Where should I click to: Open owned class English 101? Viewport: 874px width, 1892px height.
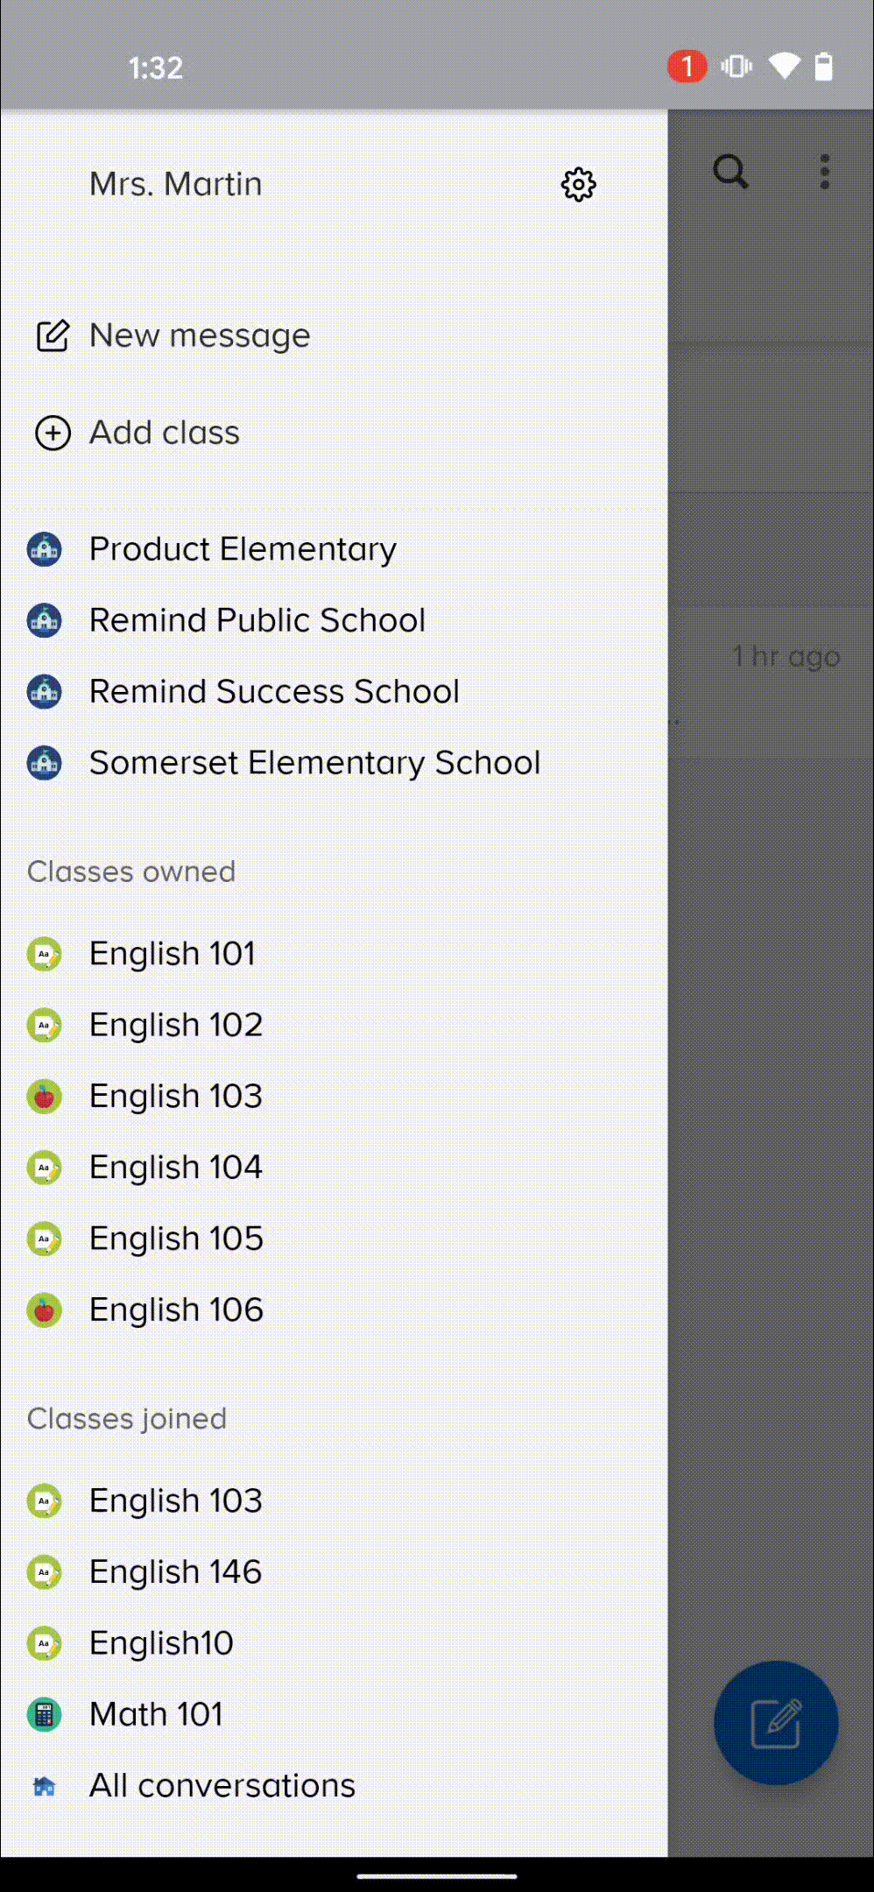click(x=173, y=954)
